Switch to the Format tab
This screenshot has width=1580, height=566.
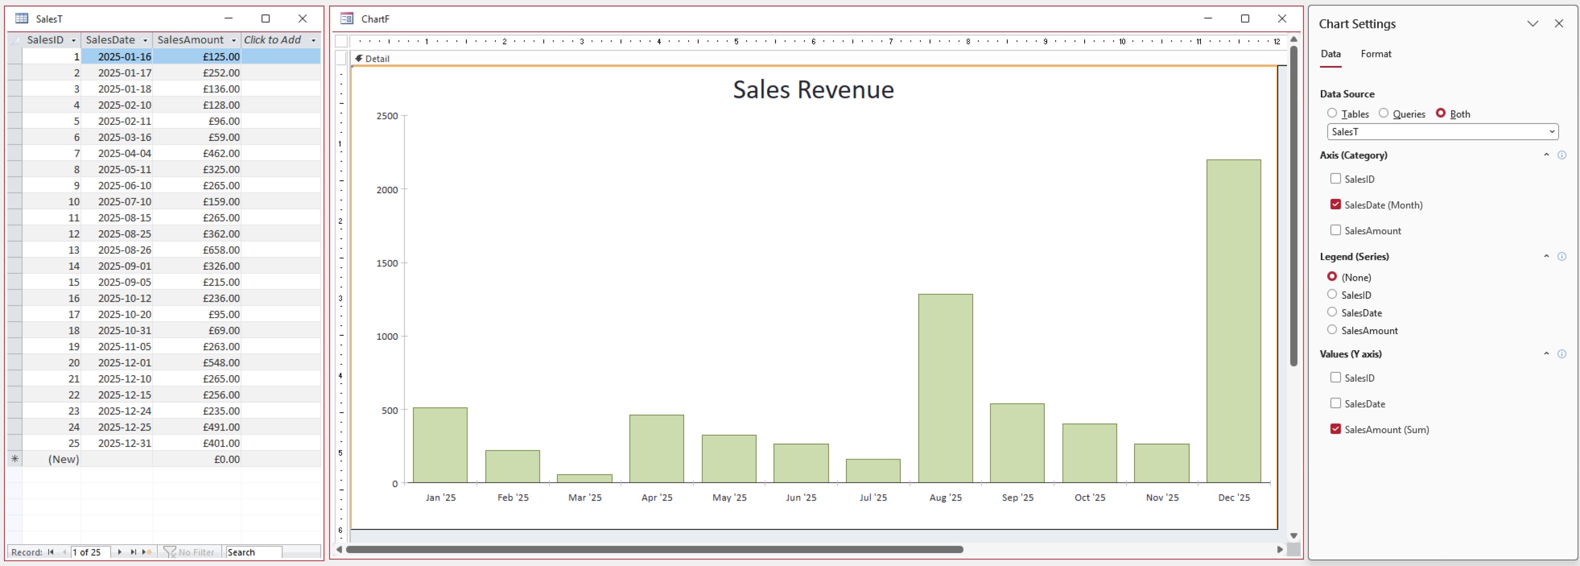pos(1375,54)
